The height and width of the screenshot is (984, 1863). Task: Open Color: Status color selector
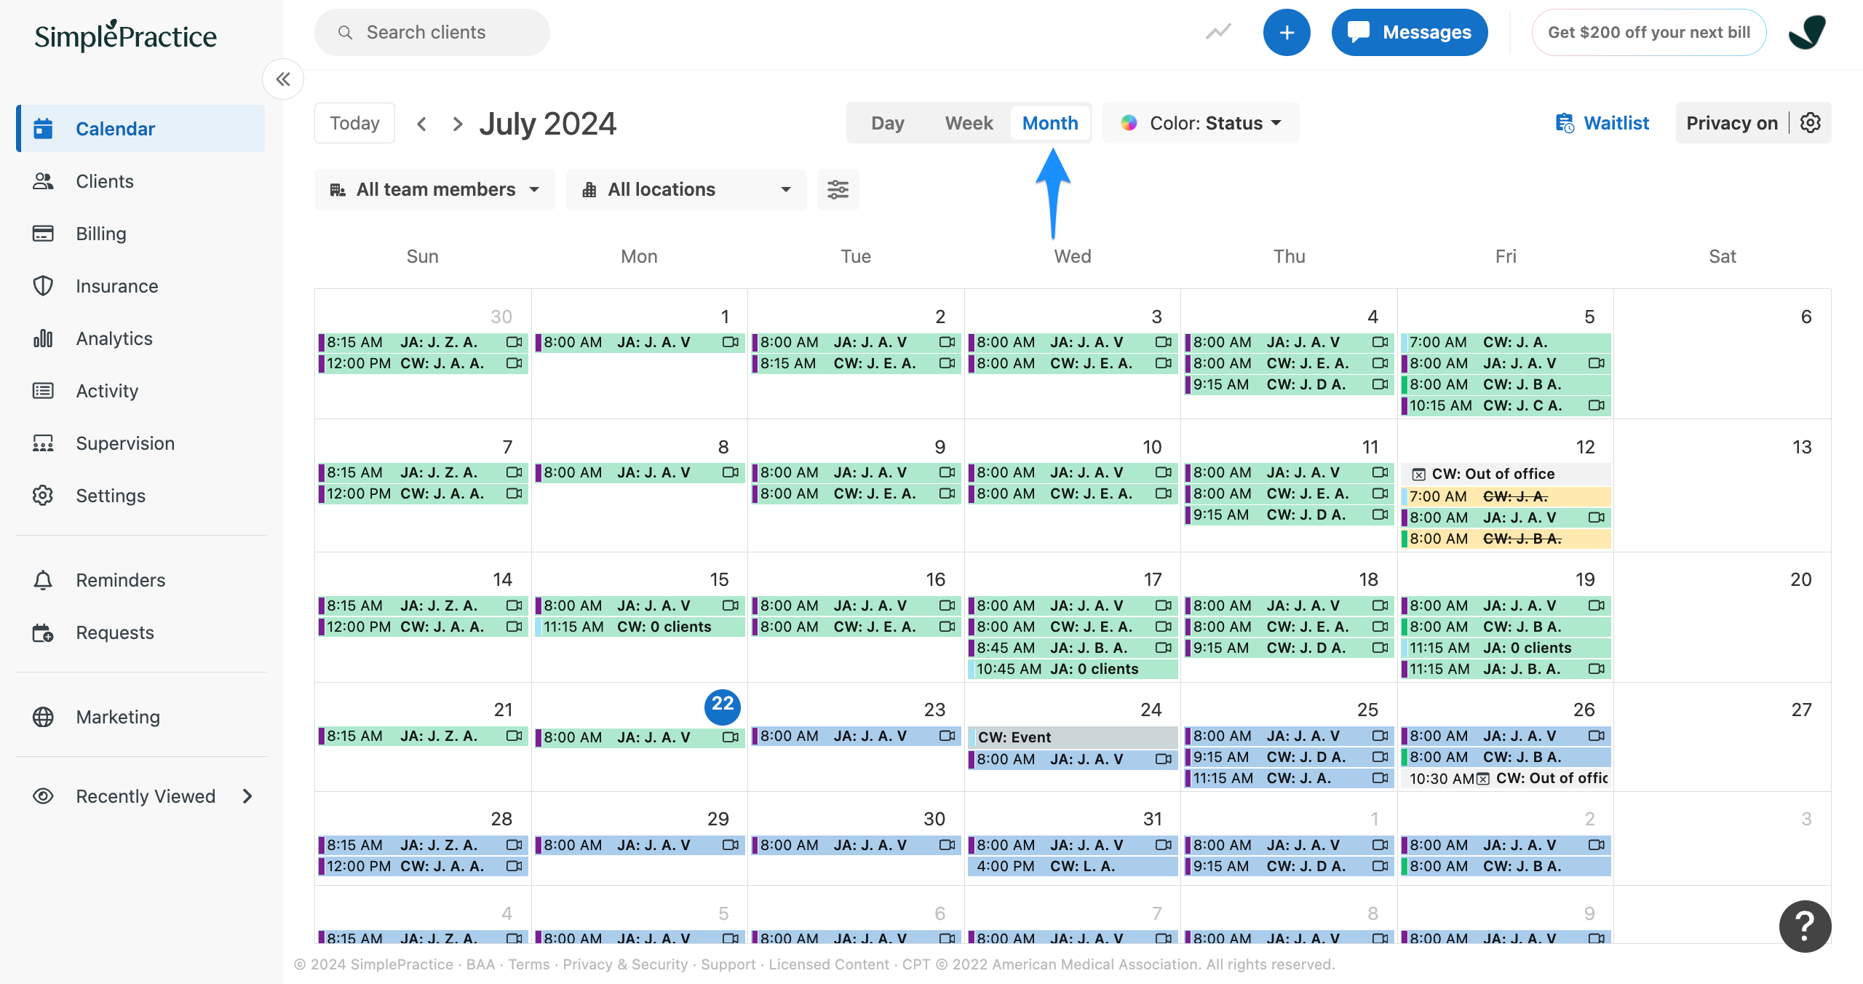(x=1201, y=123)
